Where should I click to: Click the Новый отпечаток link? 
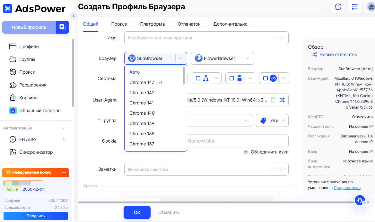pos(338,54)
